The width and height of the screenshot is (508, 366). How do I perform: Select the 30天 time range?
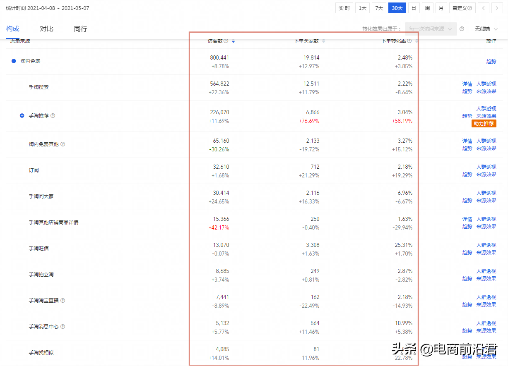397,8
